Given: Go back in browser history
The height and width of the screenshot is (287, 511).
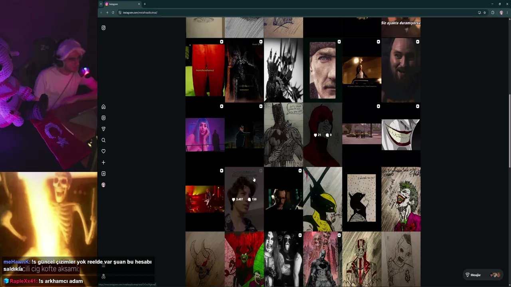Looking at the screenshot, I should [x=101, y=13].
